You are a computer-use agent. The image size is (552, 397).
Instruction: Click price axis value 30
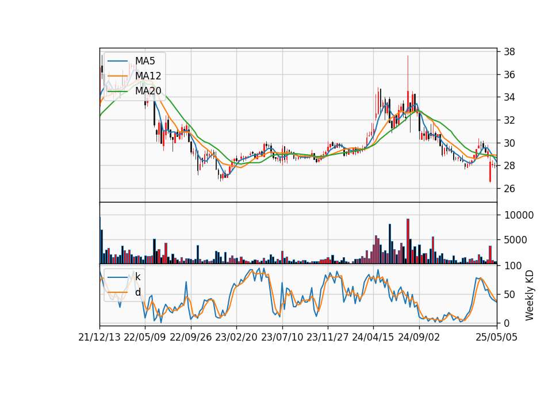pos(509,143)
